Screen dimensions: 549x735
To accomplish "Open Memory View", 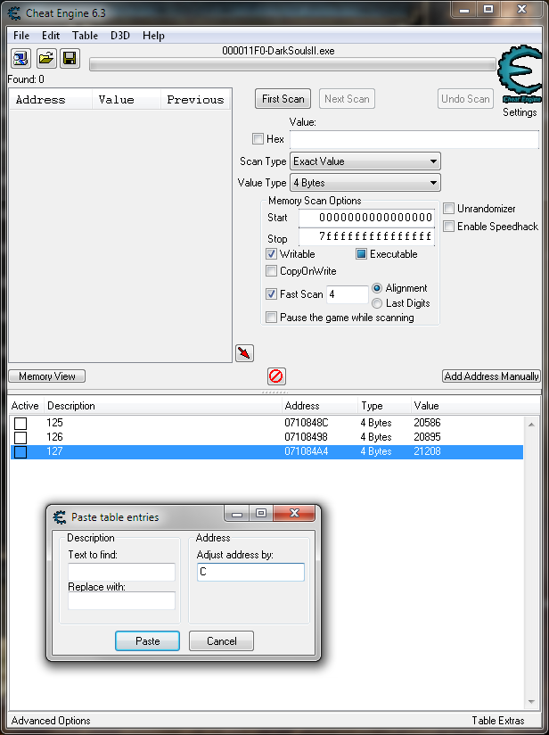I will click(47, 376).
